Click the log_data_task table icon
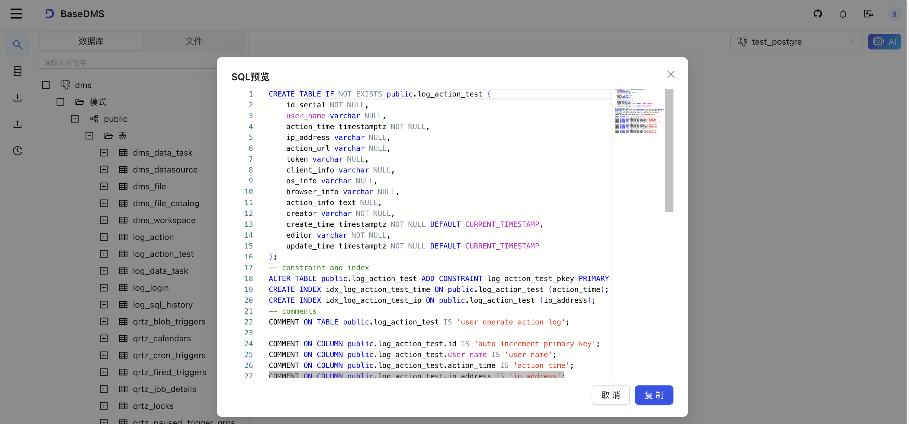 123,271
